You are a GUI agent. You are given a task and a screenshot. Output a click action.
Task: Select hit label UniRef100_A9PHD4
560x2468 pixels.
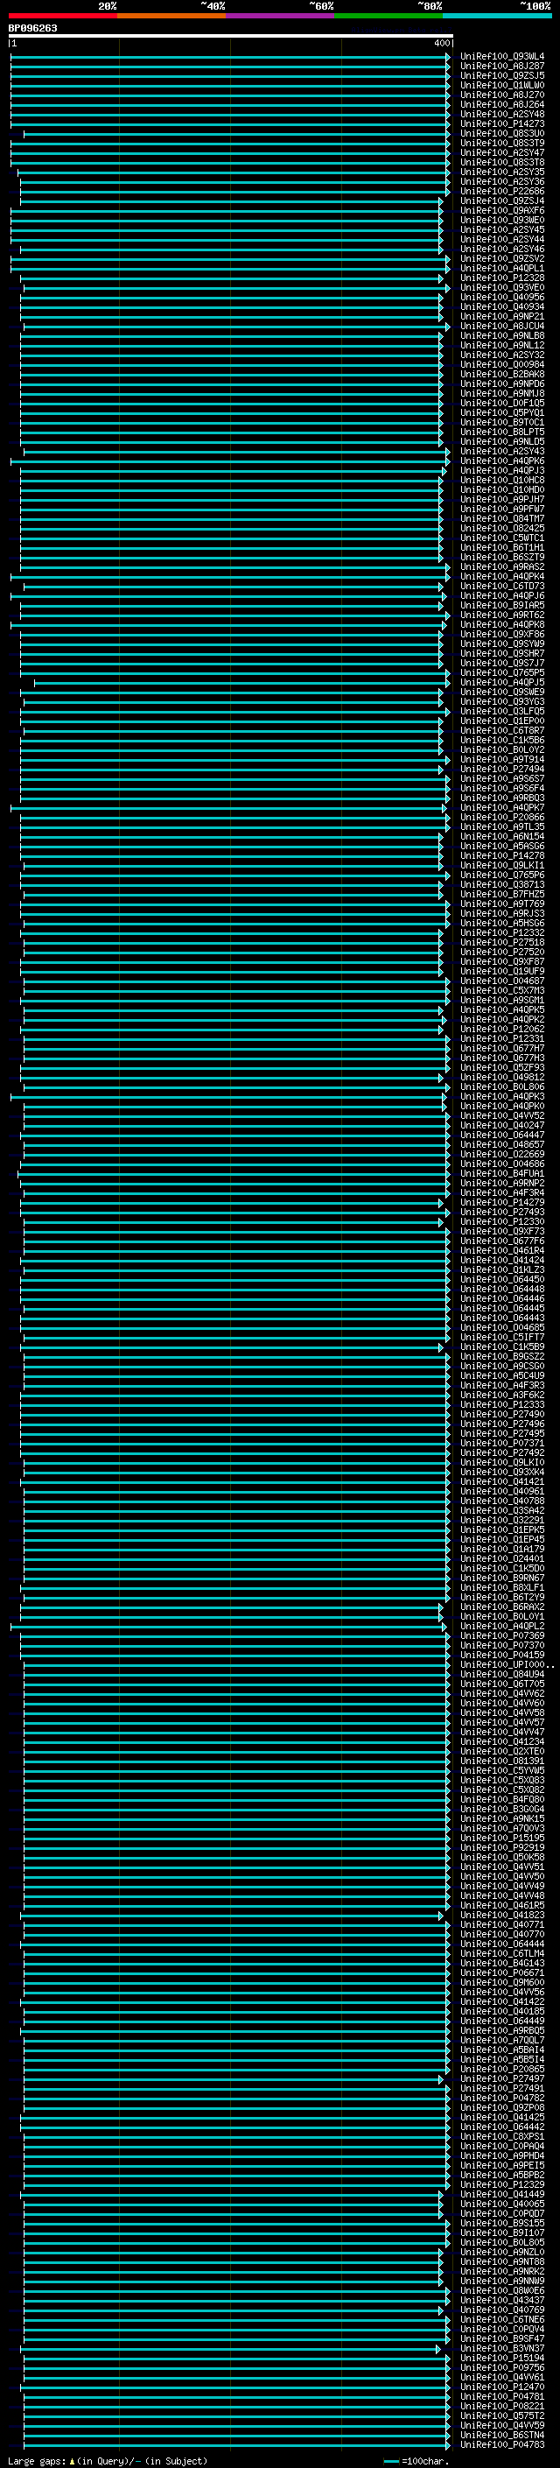[502, 2155]
